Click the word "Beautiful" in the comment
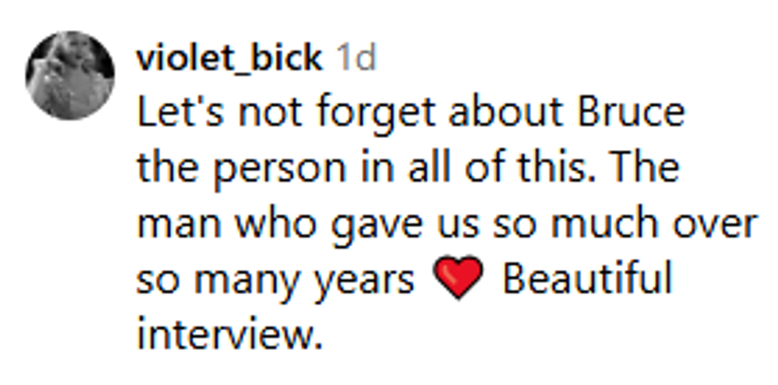Screen dimensions: 778x385 [x=587, y=279]
